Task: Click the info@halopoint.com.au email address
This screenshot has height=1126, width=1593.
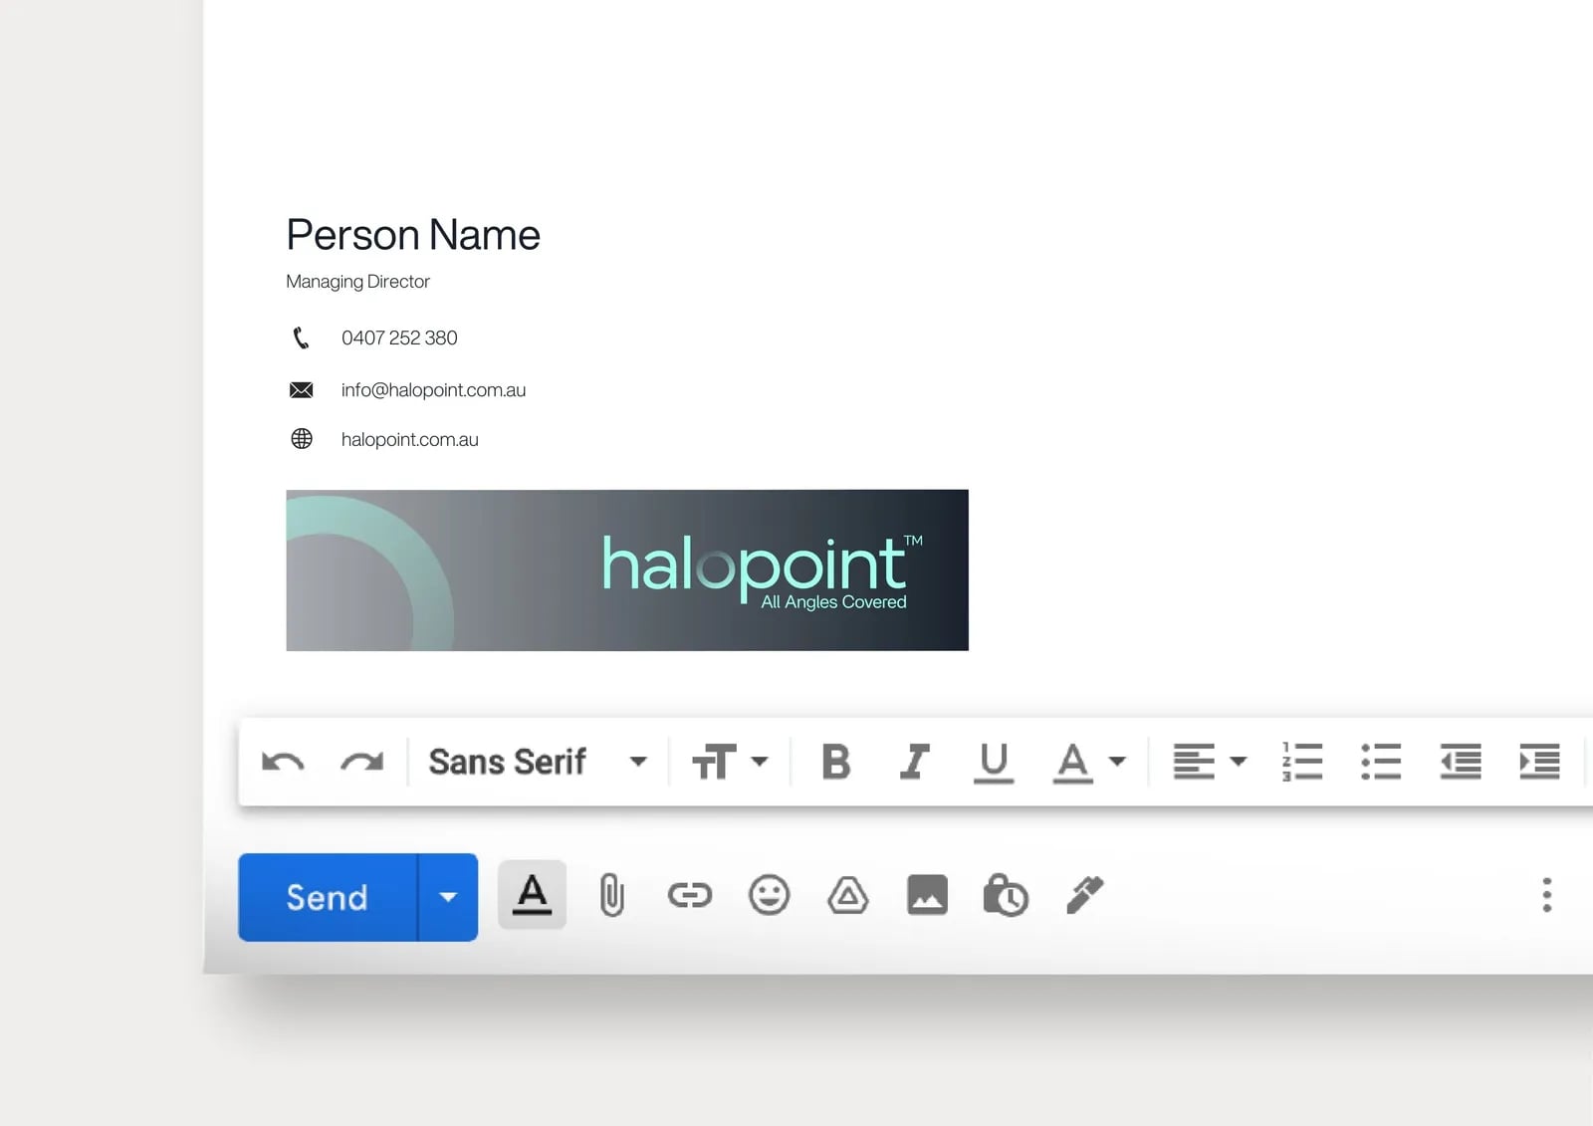Action: click(x=433, y=390)
